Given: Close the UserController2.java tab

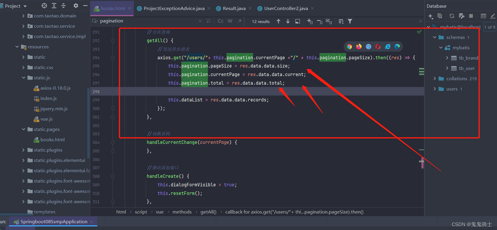Looking at the screenshot, I should tap(312, 8).
